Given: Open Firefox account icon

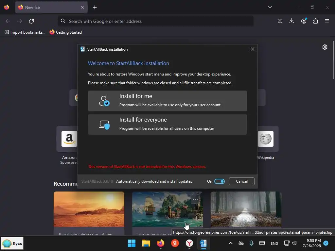Looking at the screenshot, I should point(304,21).
